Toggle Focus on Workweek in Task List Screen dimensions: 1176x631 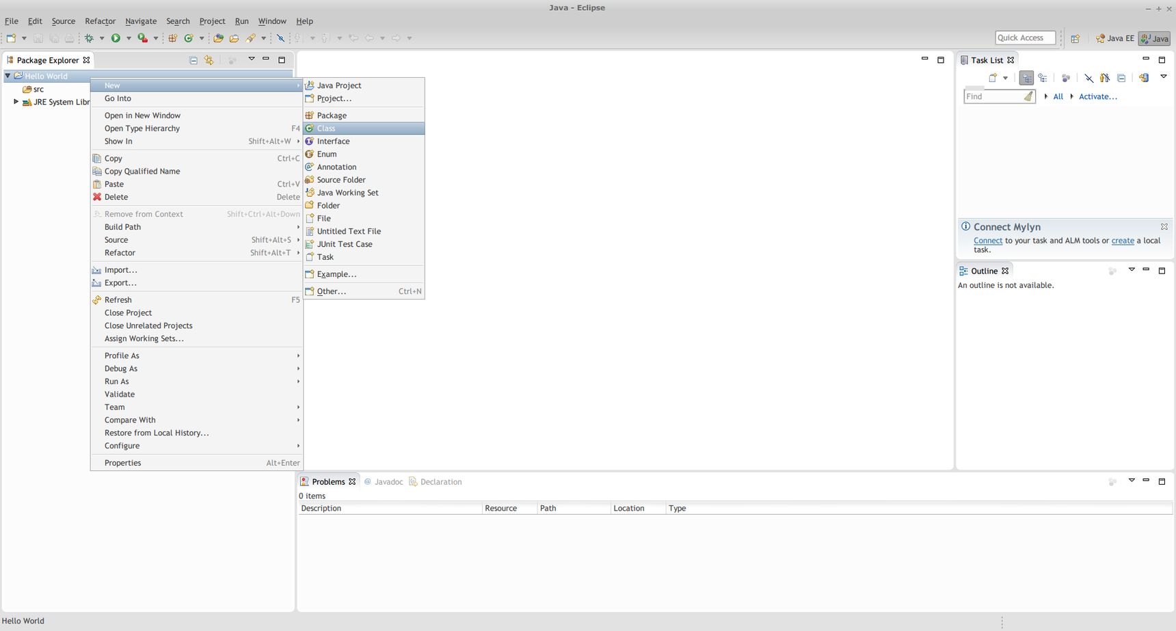click(1065, 78)
